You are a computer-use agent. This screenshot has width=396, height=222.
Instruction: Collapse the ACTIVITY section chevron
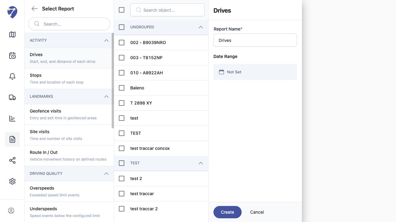coord(106,40)
